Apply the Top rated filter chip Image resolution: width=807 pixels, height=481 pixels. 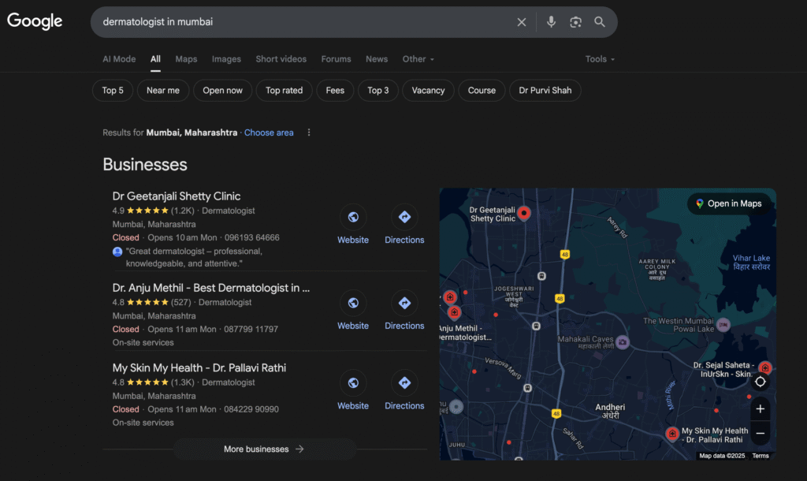pos(284,91)
